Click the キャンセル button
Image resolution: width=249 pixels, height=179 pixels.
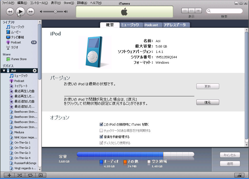pos(230,155)
